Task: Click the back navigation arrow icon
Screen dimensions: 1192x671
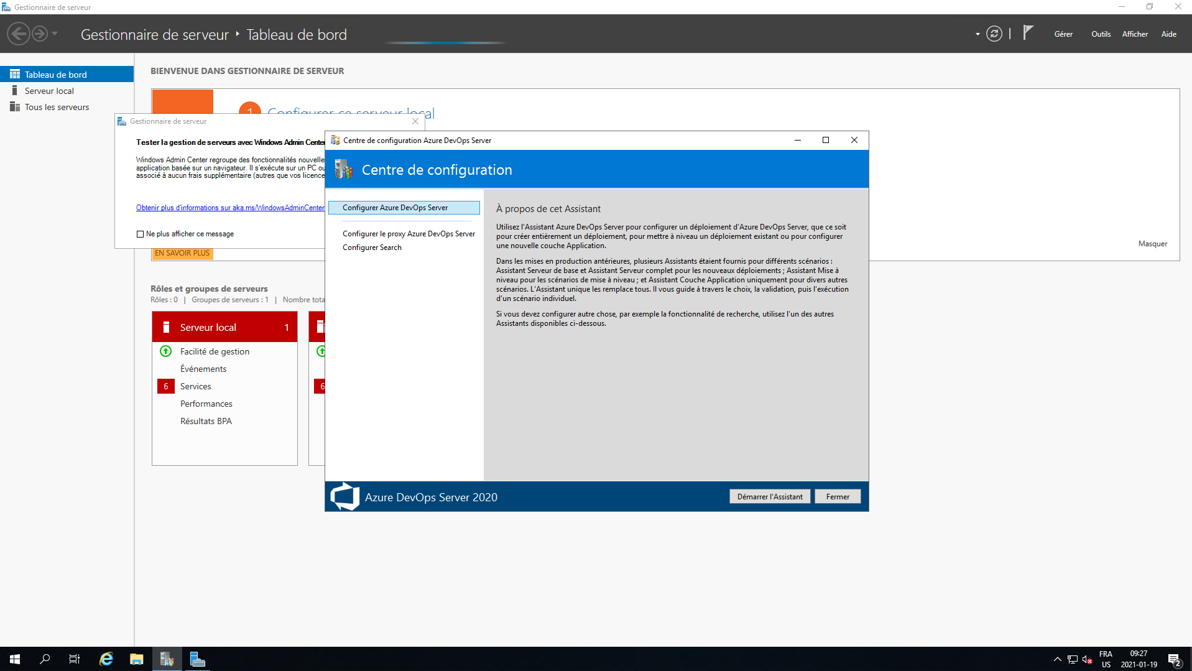Action: pyautogui.click(x=19, y=34)
